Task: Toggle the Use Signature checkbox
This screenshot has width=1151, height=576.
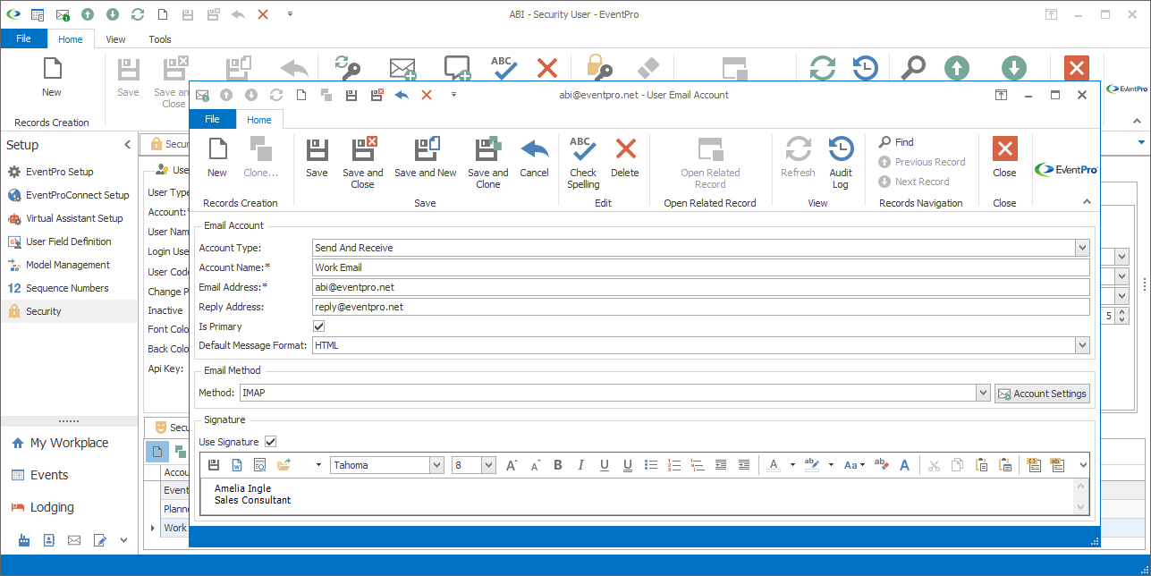Action: (271, 442)
